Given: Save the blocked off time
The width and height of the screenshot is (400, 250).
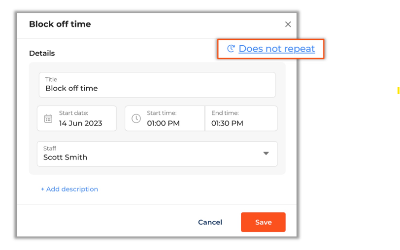Looking at the screenshot, I should pyautogui.click(x=263, y=222).
